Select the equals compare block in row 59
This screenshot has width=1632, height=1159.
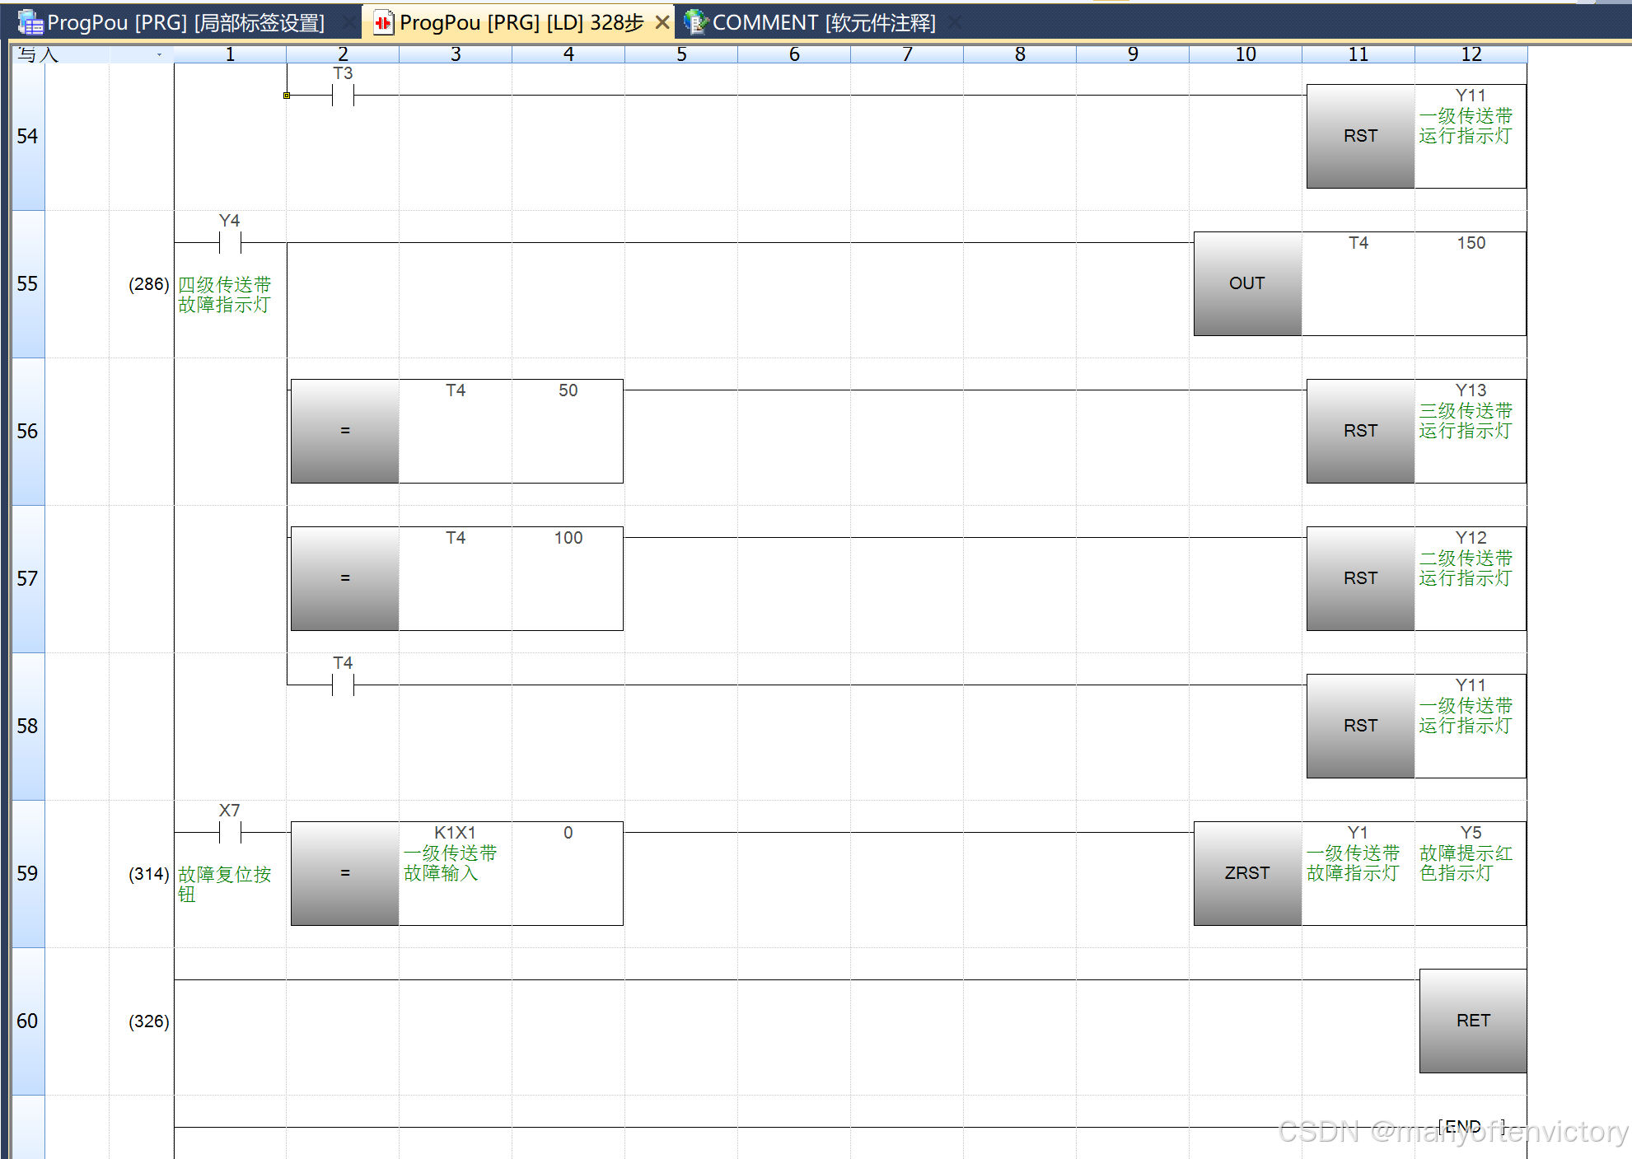(345, 873)
